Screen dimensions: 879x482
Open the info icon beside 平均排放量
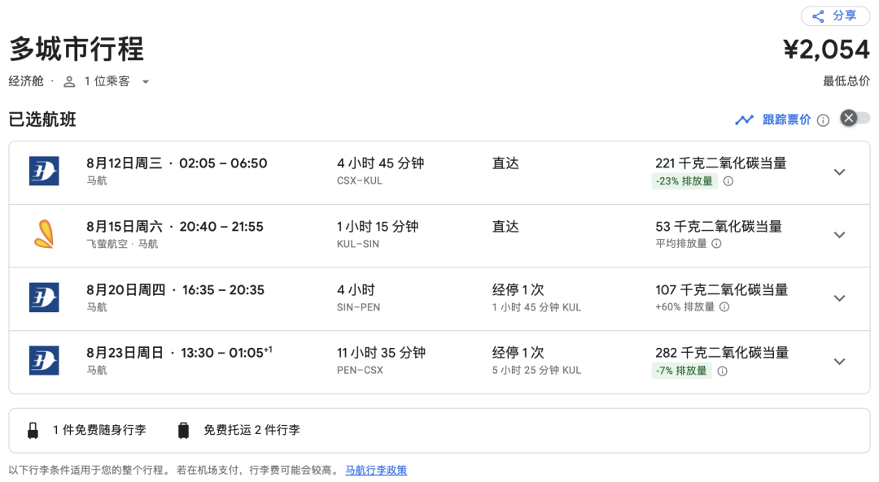717,245
